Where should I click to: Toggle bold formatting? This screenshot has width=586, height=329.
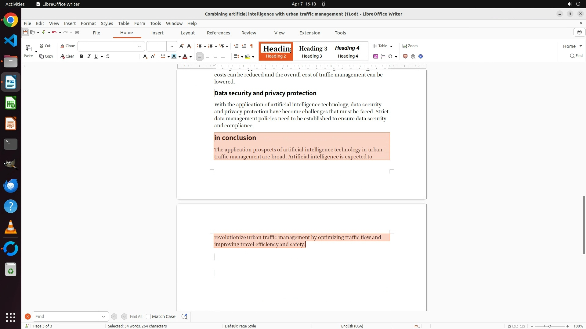[81, 56]
